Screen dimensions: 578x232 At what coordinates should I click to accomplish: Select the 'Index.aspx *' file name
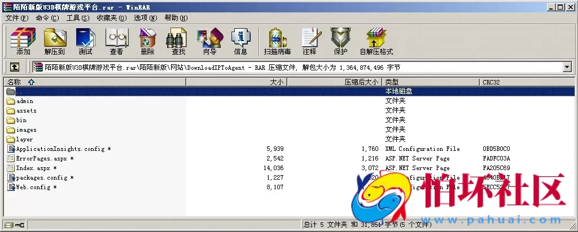pyautogui.click(x=36, y=168)
